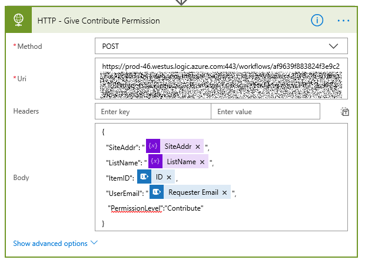Remove the Requester Email token
Viewport: 365px width, 263px height.
click(224, 193)
